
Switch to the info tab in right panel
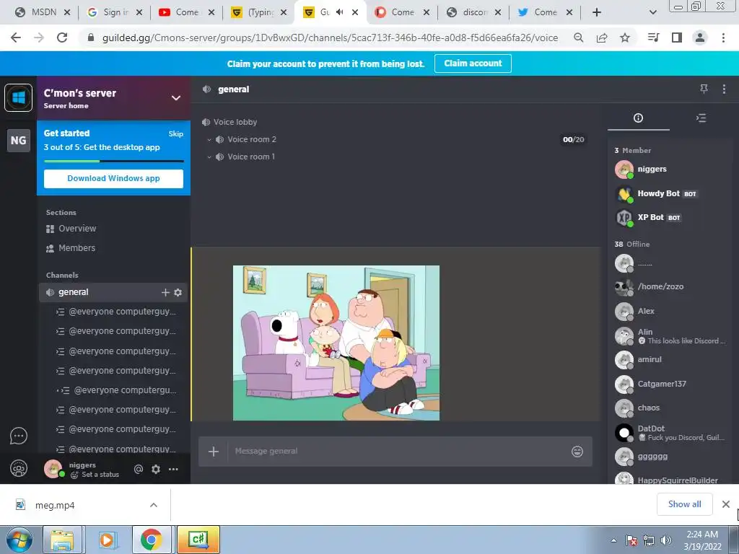638,118
